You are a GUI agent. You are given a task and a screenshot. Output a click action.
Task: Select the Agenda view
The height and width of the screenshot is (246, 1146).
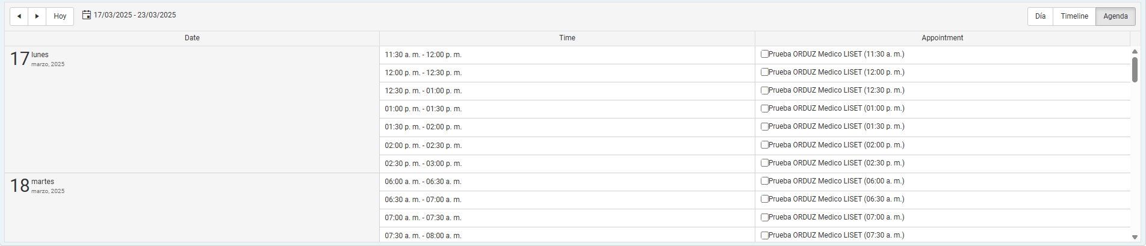[x=1115, y=16]
